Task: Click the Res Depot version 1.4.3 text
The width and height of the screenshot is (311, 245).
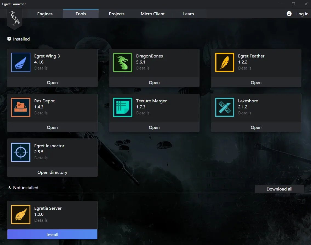Action: (x=39, y=107)
